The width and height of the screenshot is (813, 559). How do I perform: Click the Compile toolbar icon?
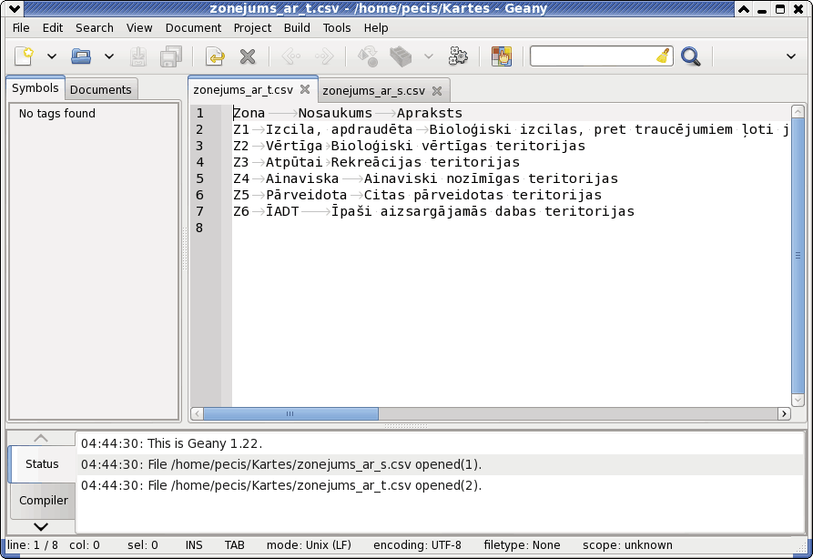click(368, 56)
